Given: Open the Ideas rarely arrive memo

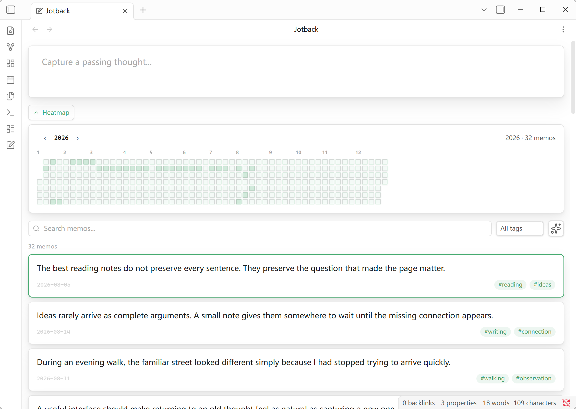Looking at the screenshot, I should (x=296, y=323).
